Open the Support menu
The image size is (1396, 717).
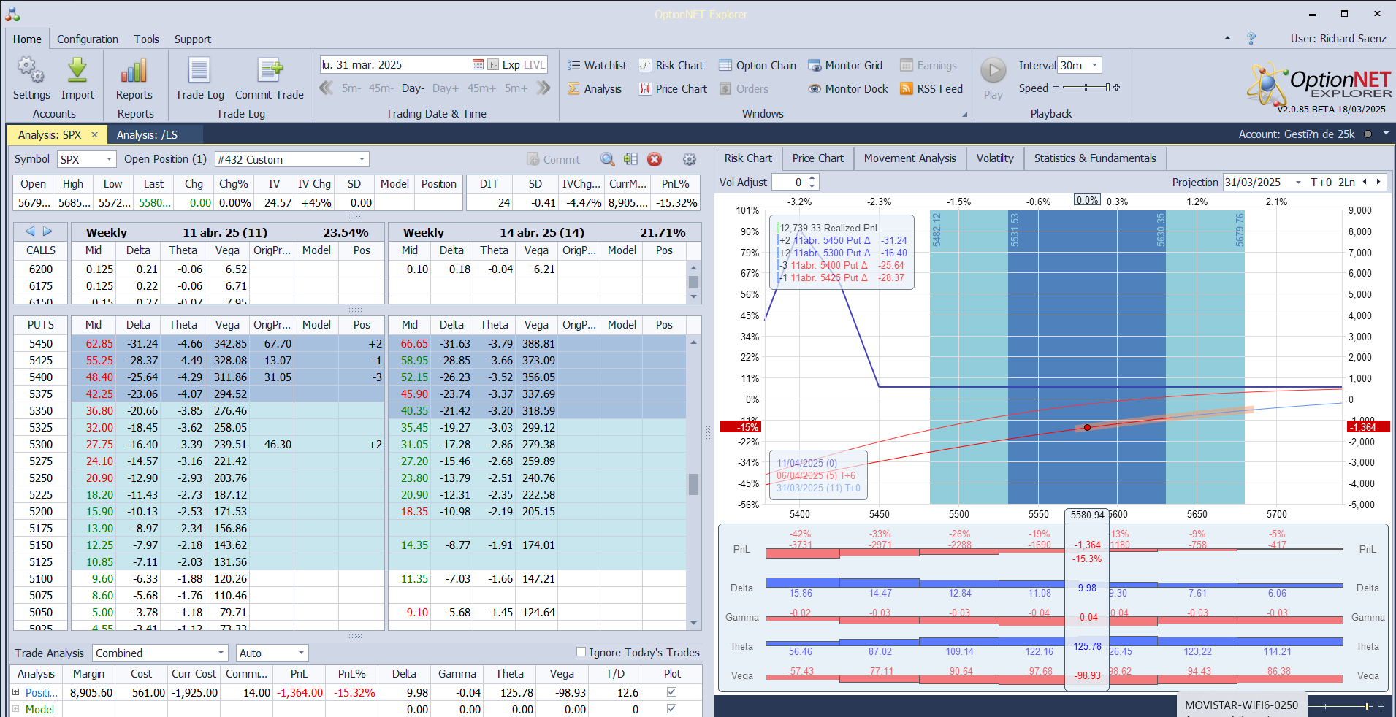[193, 39]
